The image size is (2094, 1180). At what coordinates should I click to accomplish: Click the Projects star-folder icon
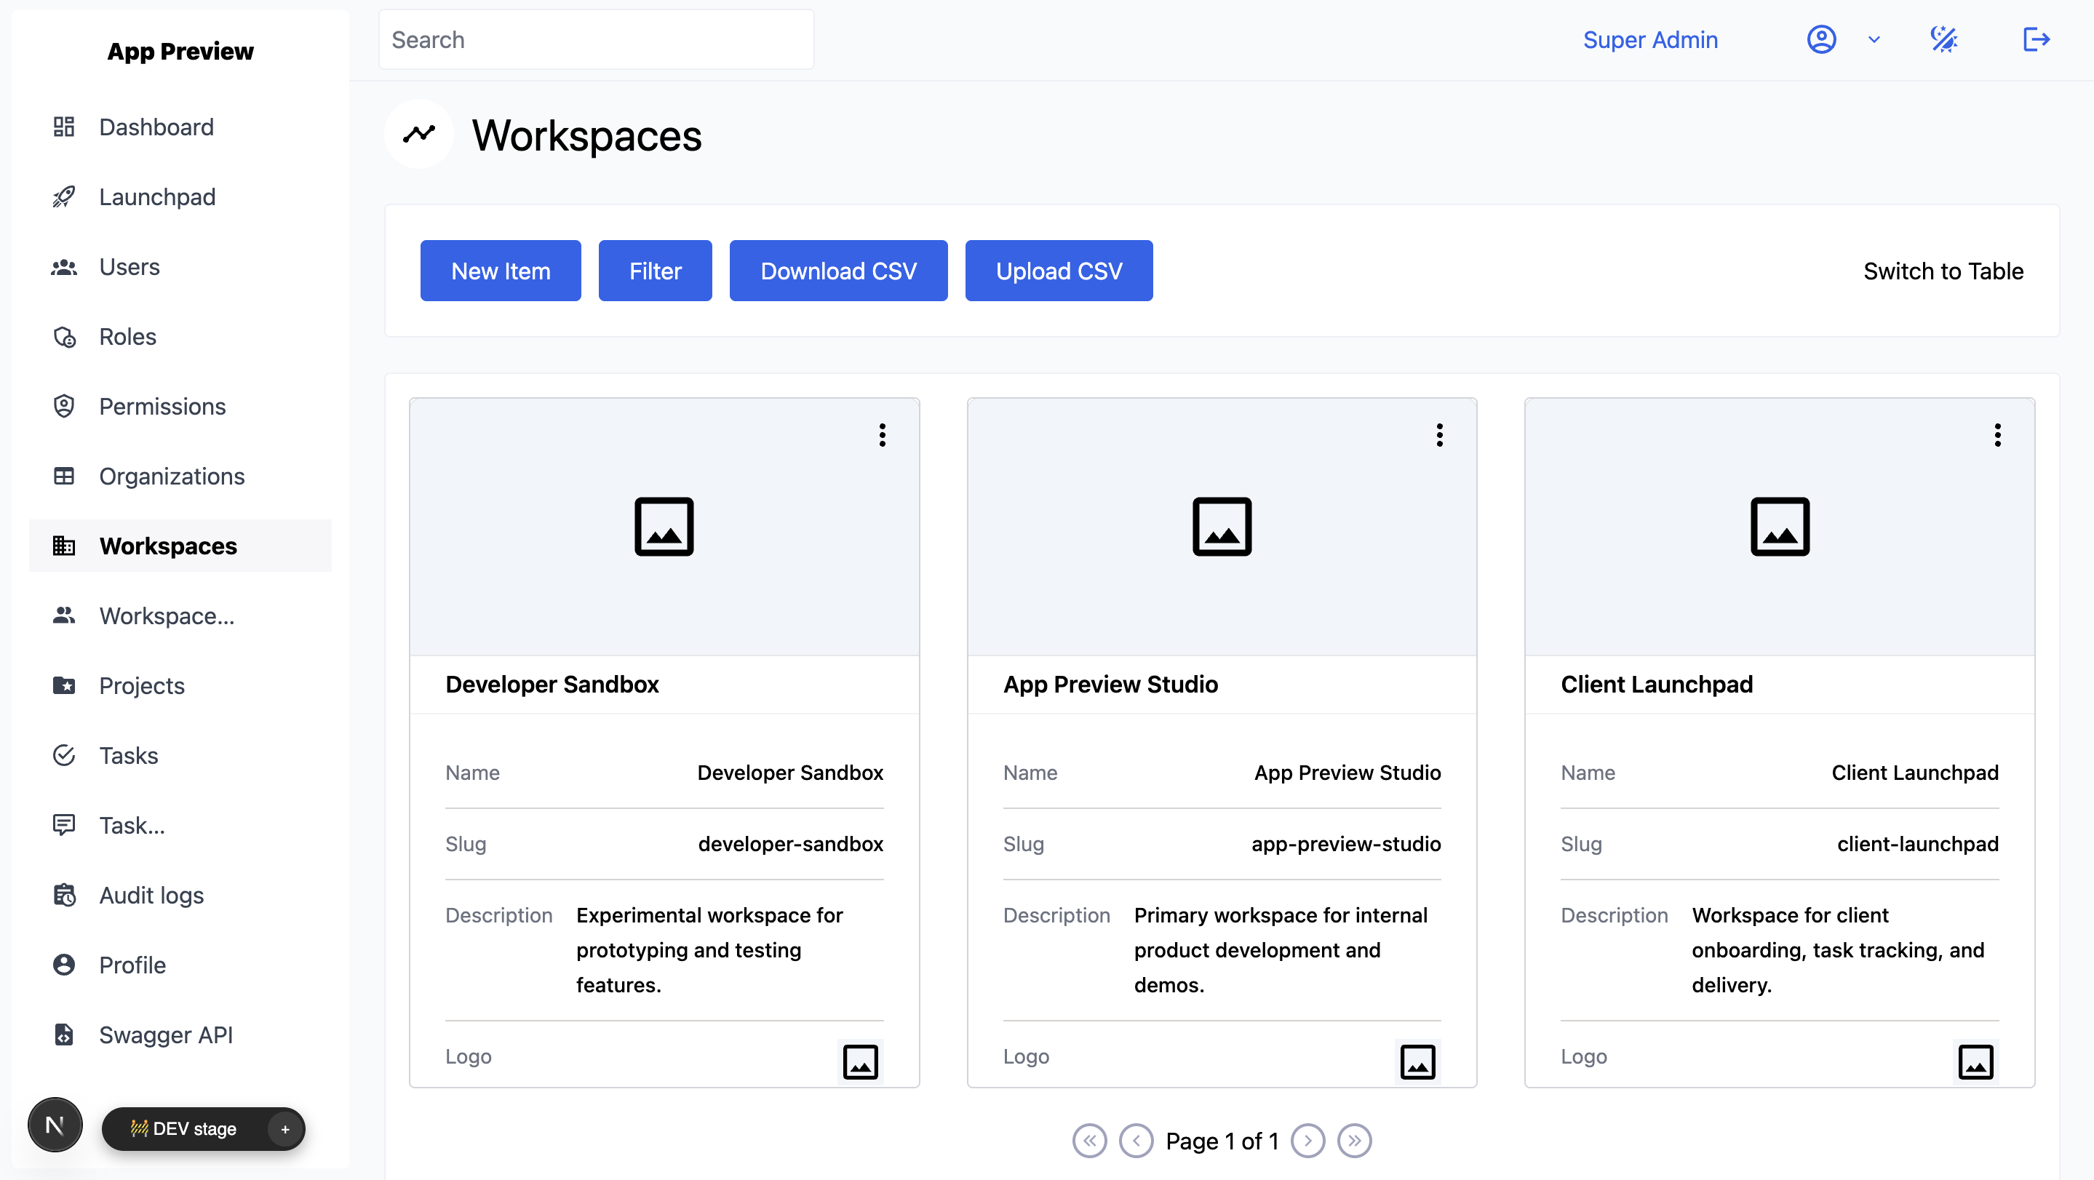(63, 686)
